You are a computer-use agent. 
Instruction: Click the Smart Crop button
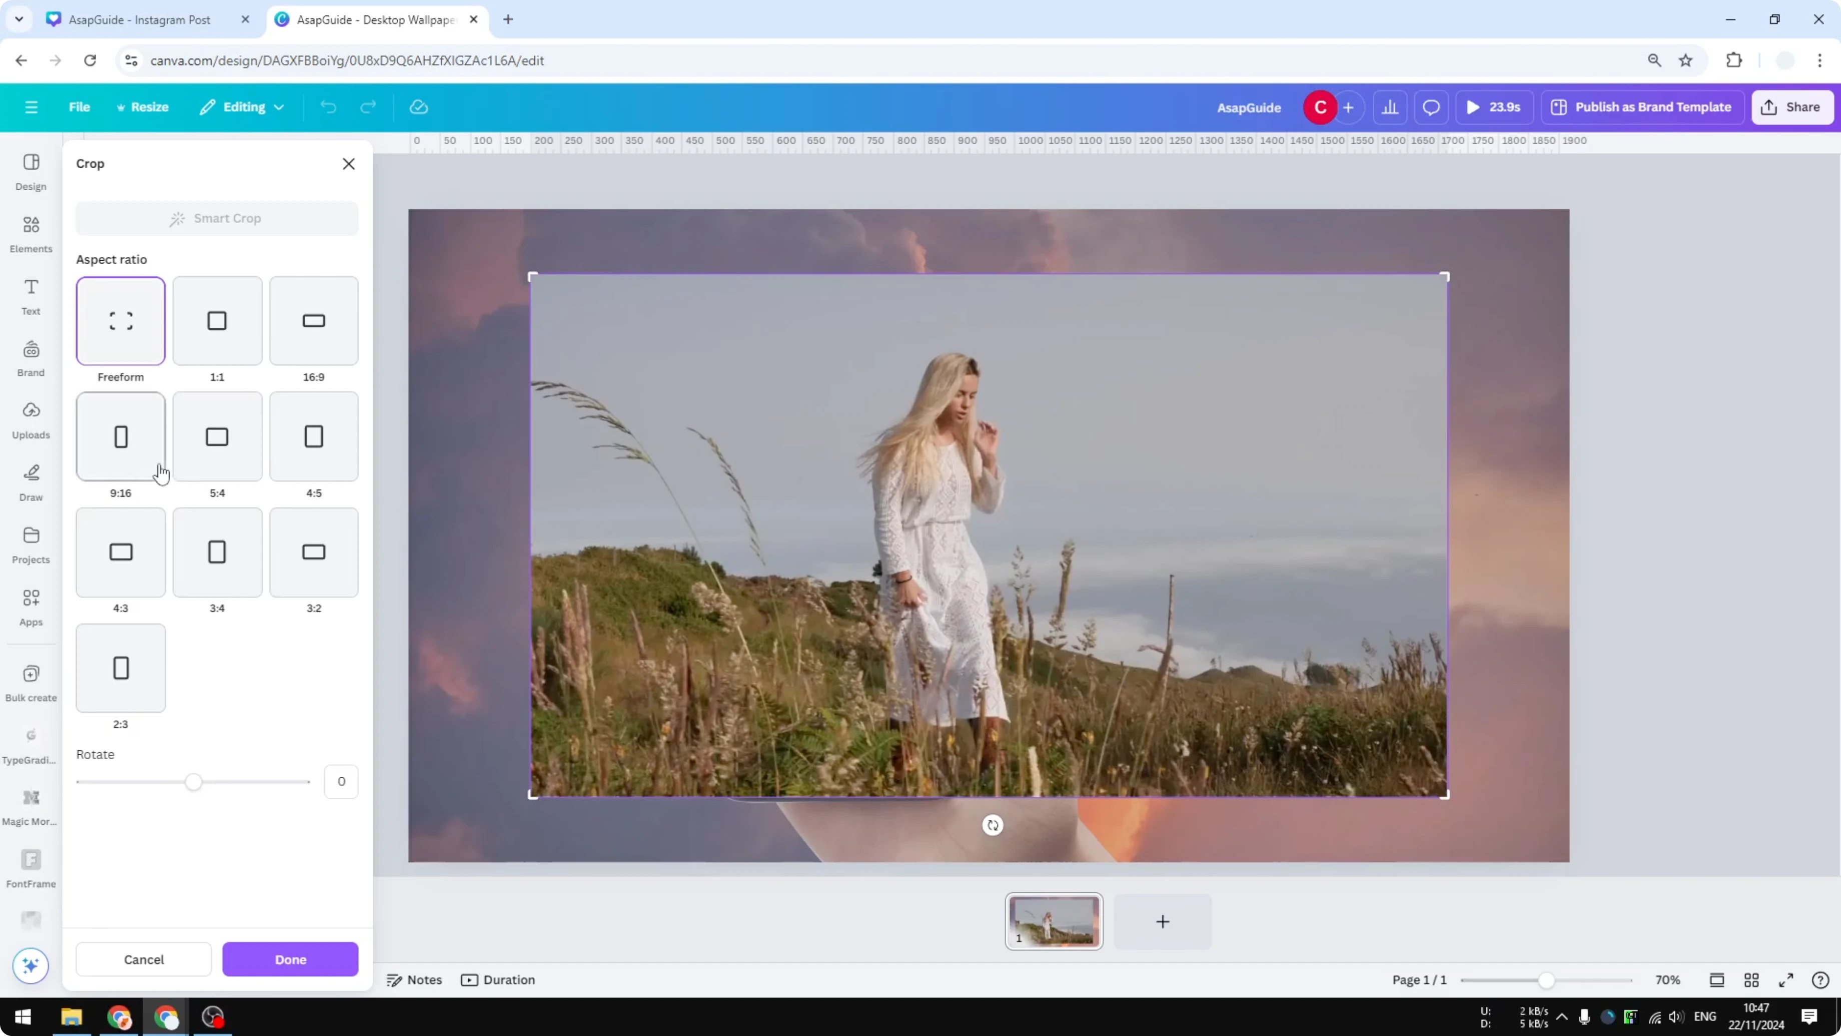[x=217, y=218]
